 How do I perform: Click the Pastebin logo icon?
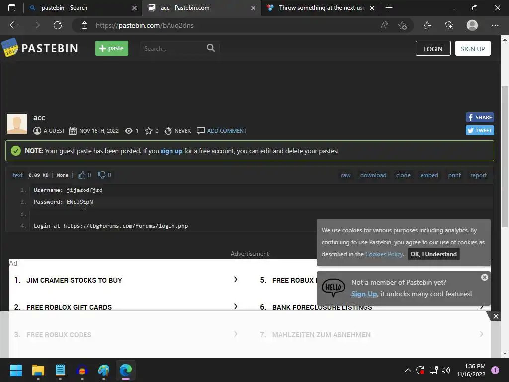tap(10, 48)
